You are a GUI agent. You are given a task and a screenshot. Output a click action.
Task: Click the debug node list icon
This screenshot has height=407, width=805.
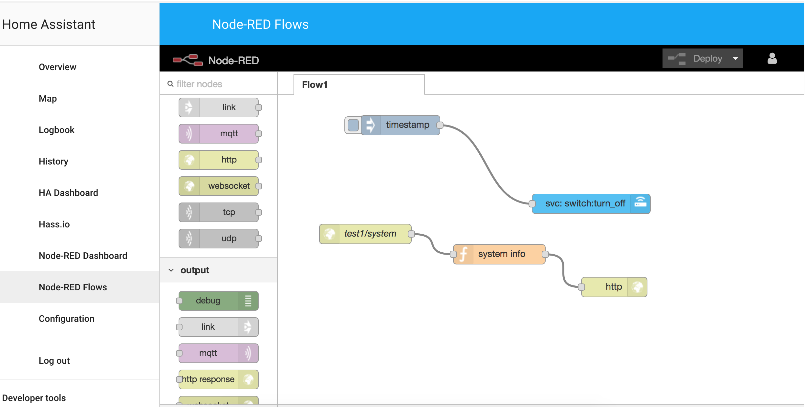click(x=248, y=301)
